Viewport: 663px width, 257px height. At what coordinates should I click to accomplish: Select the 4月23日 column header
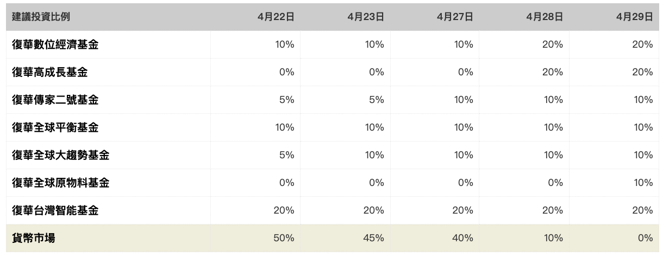366,17
